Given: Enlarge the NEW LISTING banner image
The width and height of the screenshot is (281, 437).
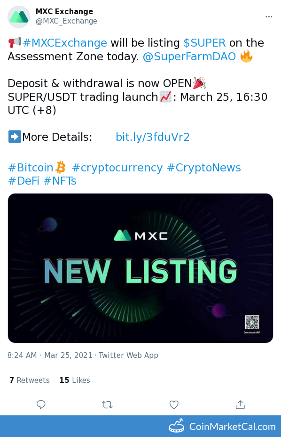Looking at the screenshot, I should [140, 268].
